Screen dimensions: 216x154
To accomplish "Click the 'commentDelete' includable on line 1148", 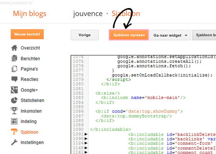I will coord(172,148).
